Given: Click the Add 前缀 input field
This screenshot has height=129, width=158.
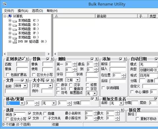Looking at the screenshot, I should [x=118, y=64].
